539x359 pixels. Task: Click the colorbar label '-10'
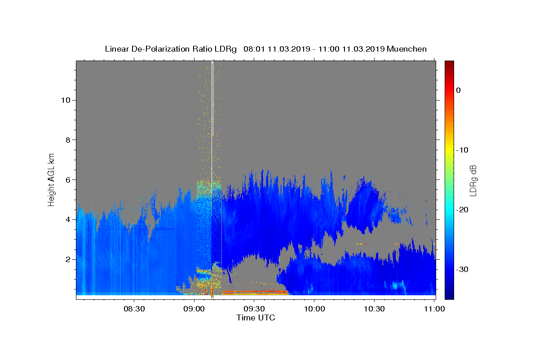463,150
